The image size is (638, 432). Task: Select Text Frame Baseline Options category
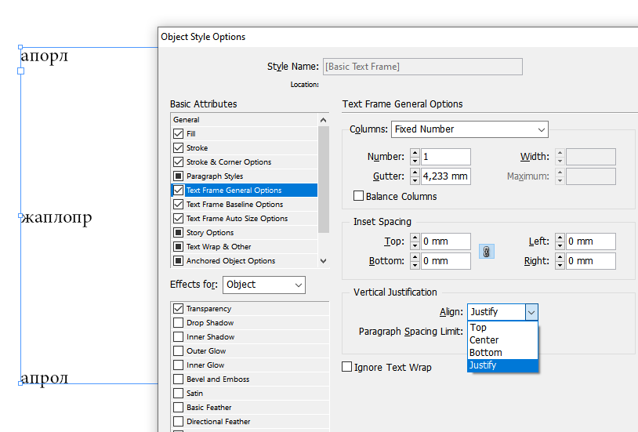tap(234, 205)
